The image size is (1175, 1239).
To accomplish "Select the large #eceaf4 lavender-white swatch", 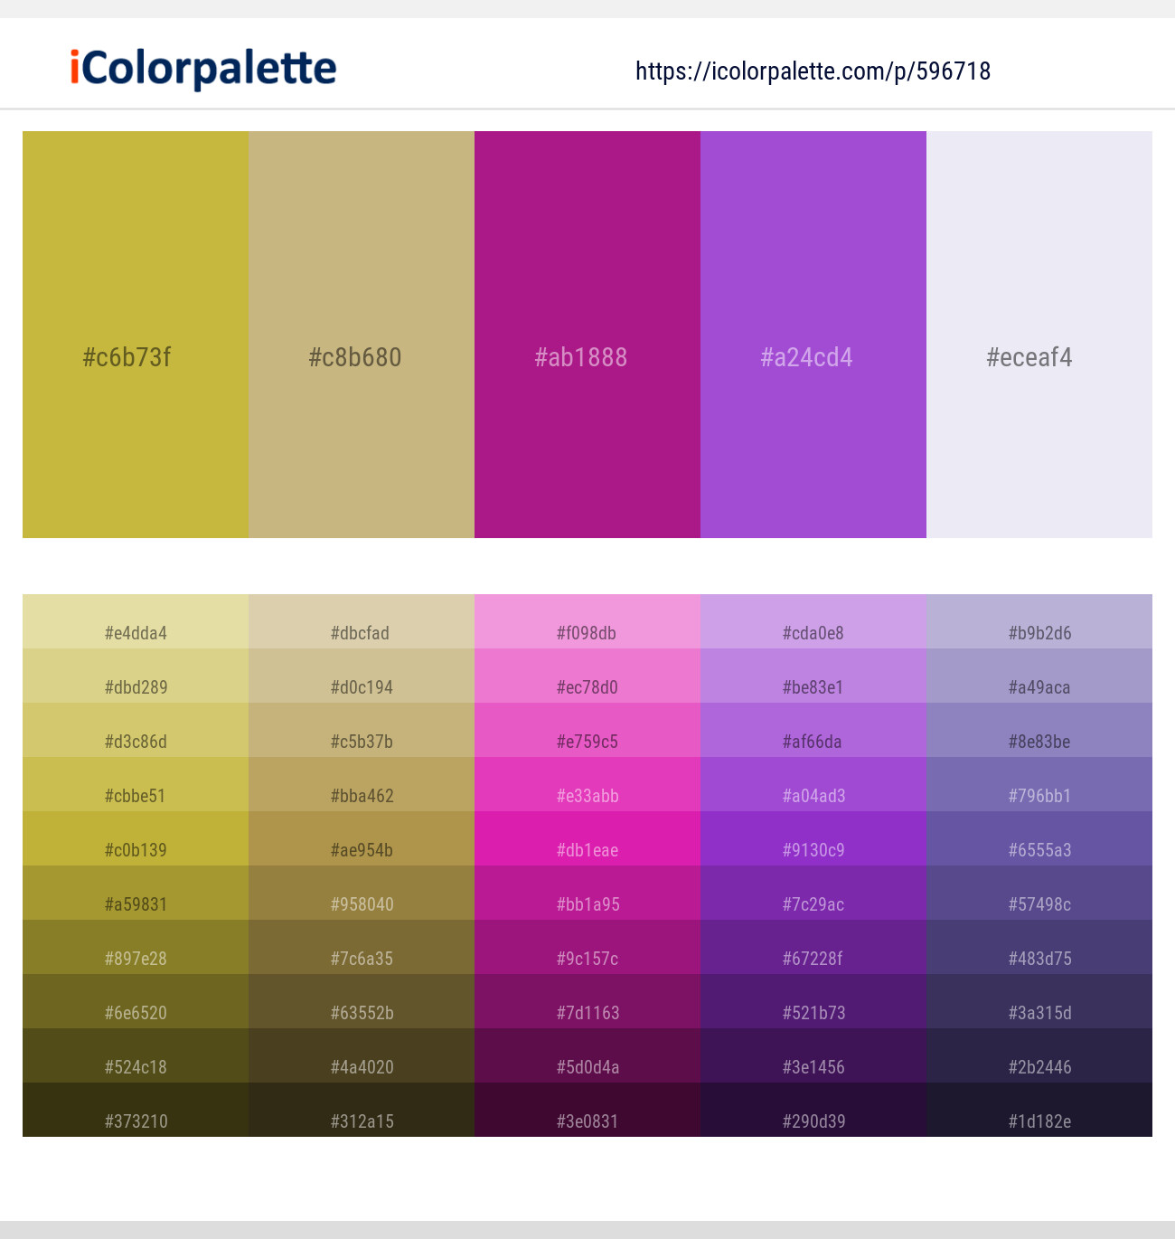I will coord(1039,335).
